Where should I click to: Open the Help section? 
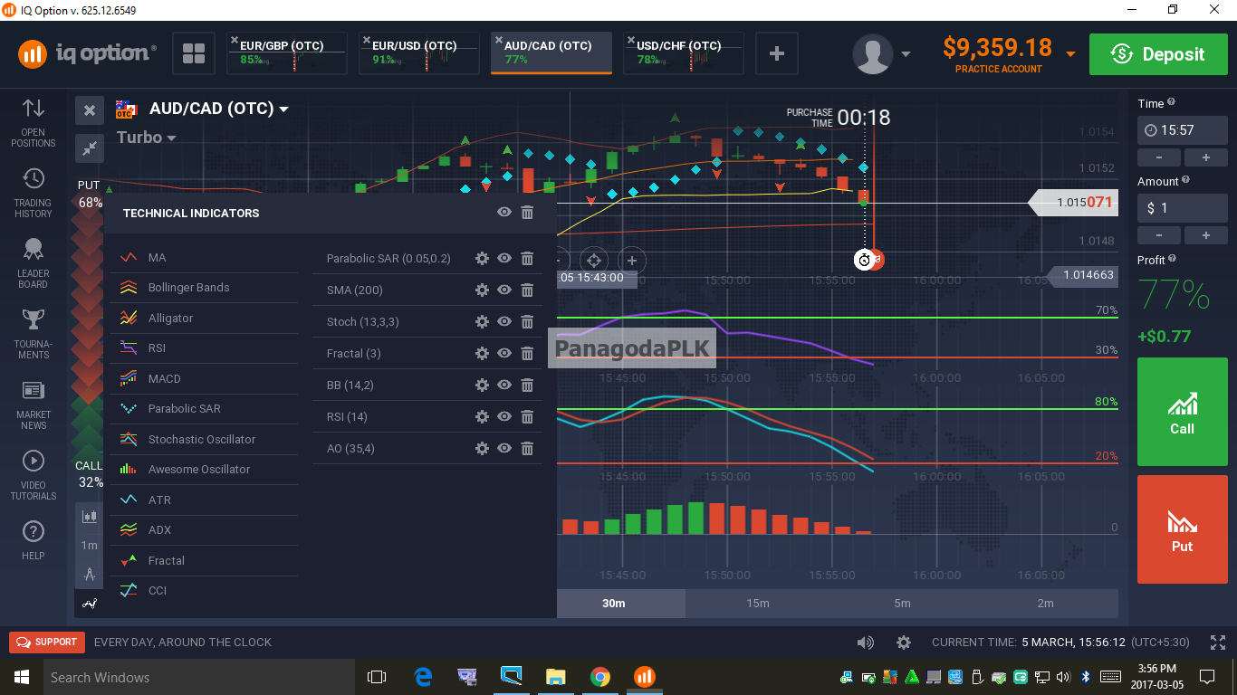pos(34,540)
